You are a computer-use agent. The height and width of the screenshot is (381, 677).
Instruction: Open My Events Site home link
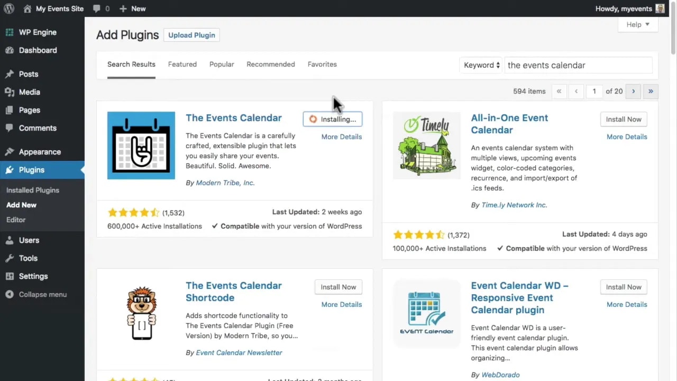tap(53, 8)
